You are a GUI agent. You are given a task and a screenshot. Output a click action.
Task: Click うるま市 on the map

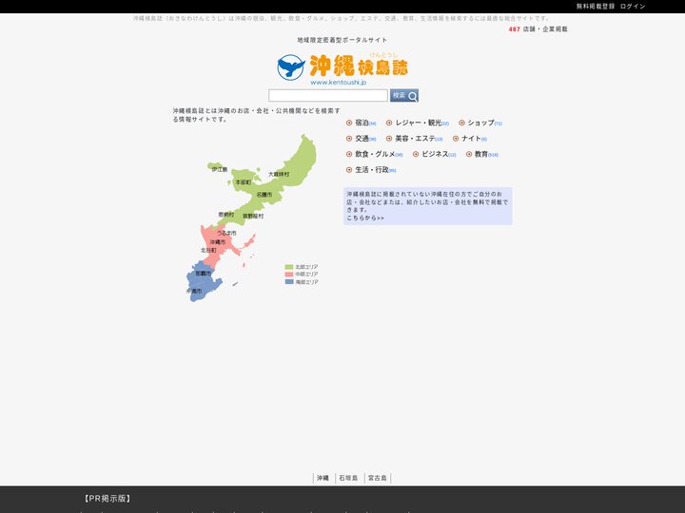(x=226, y=234)
